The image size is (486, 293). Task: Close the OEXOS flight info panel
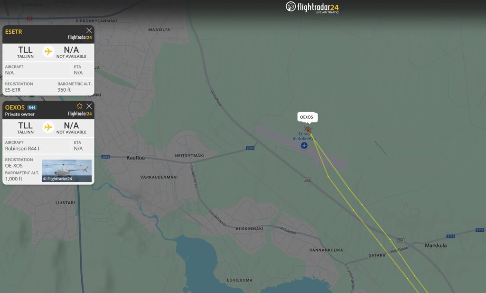(x=89, y=106)
